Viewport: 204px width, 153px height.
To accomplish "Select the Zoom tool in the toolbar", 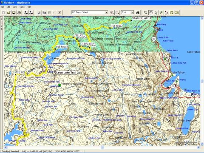I will click(146, 13).
